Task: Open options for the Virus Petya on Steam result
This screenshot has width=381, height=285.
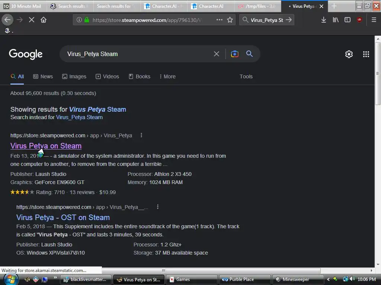Action: (141, 135)
